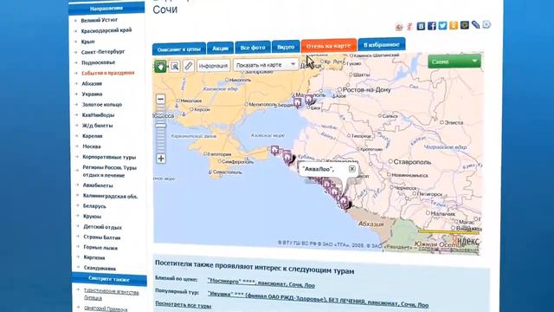Click the Яндекс logo on map
This screenshot has height=312, width=554.
point(466,241)
